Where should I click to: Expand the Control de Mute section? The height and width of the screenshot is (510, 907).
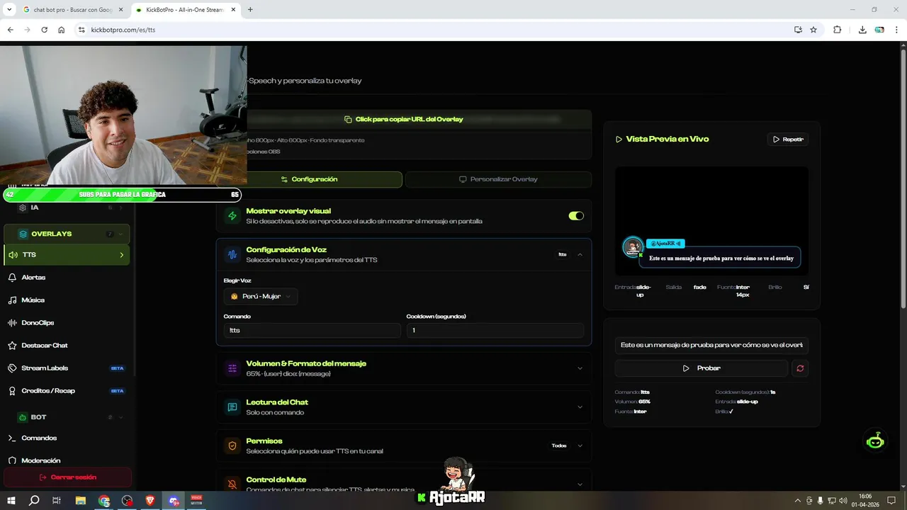pos(580,484)
